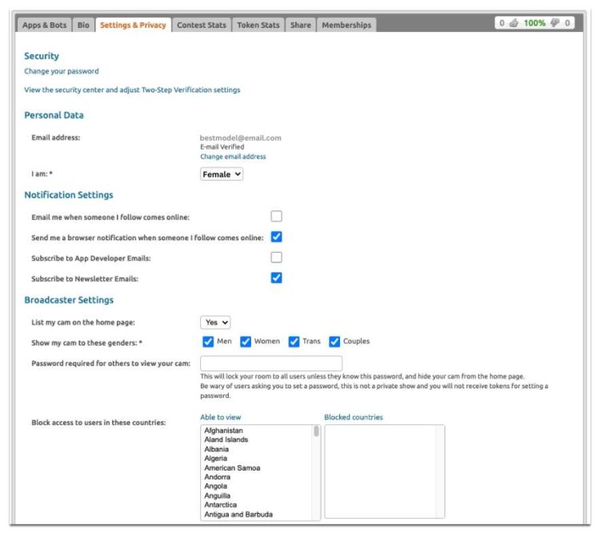600x537 pixels.
Task: Toggle the Trans gender checkbox
Action: [x=294, y=342]
